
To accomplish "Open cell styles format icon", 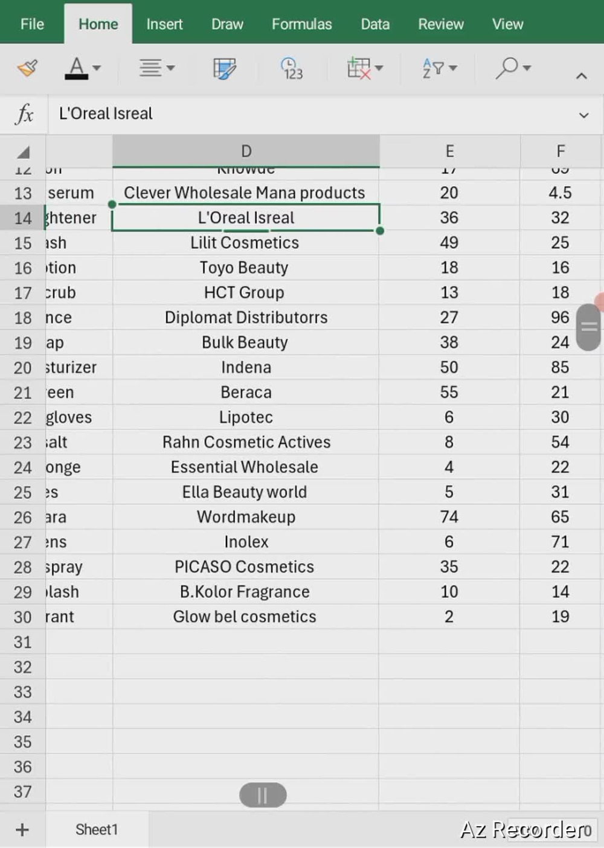I will [x=225, y=68].
